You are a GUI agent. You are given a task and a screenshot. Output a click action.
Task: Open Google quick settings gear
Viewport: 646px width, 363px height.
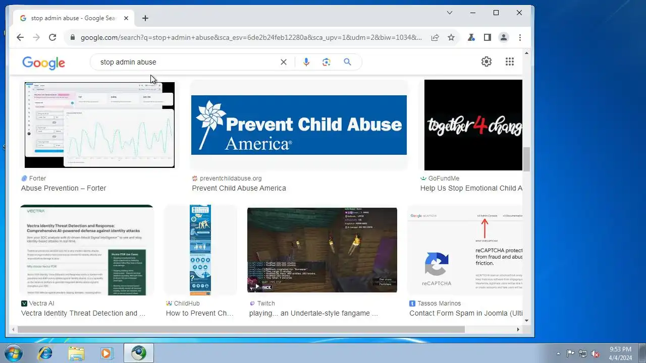(x=487, y=62)
